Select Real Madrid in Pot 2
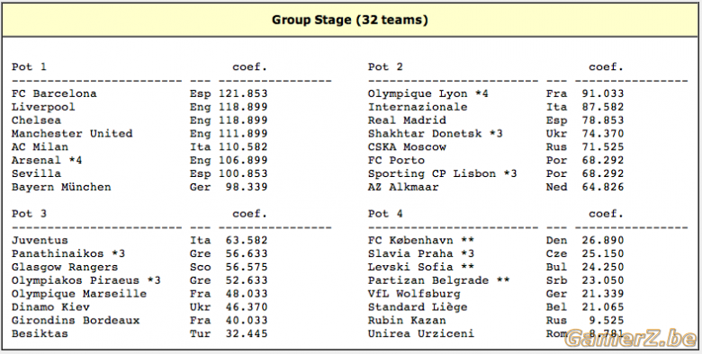This screenshot has width=702, height=354. [407, 120]
